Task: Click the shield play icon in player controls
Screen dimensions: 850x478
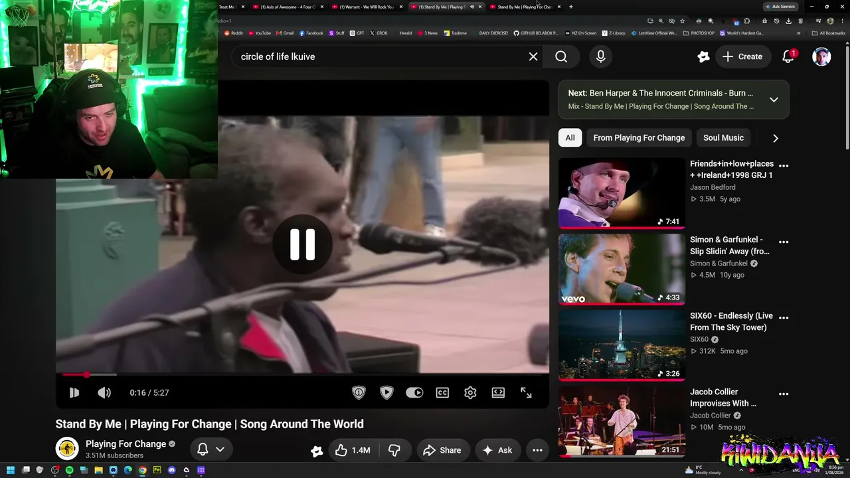Action: click(x=386, y=392)
